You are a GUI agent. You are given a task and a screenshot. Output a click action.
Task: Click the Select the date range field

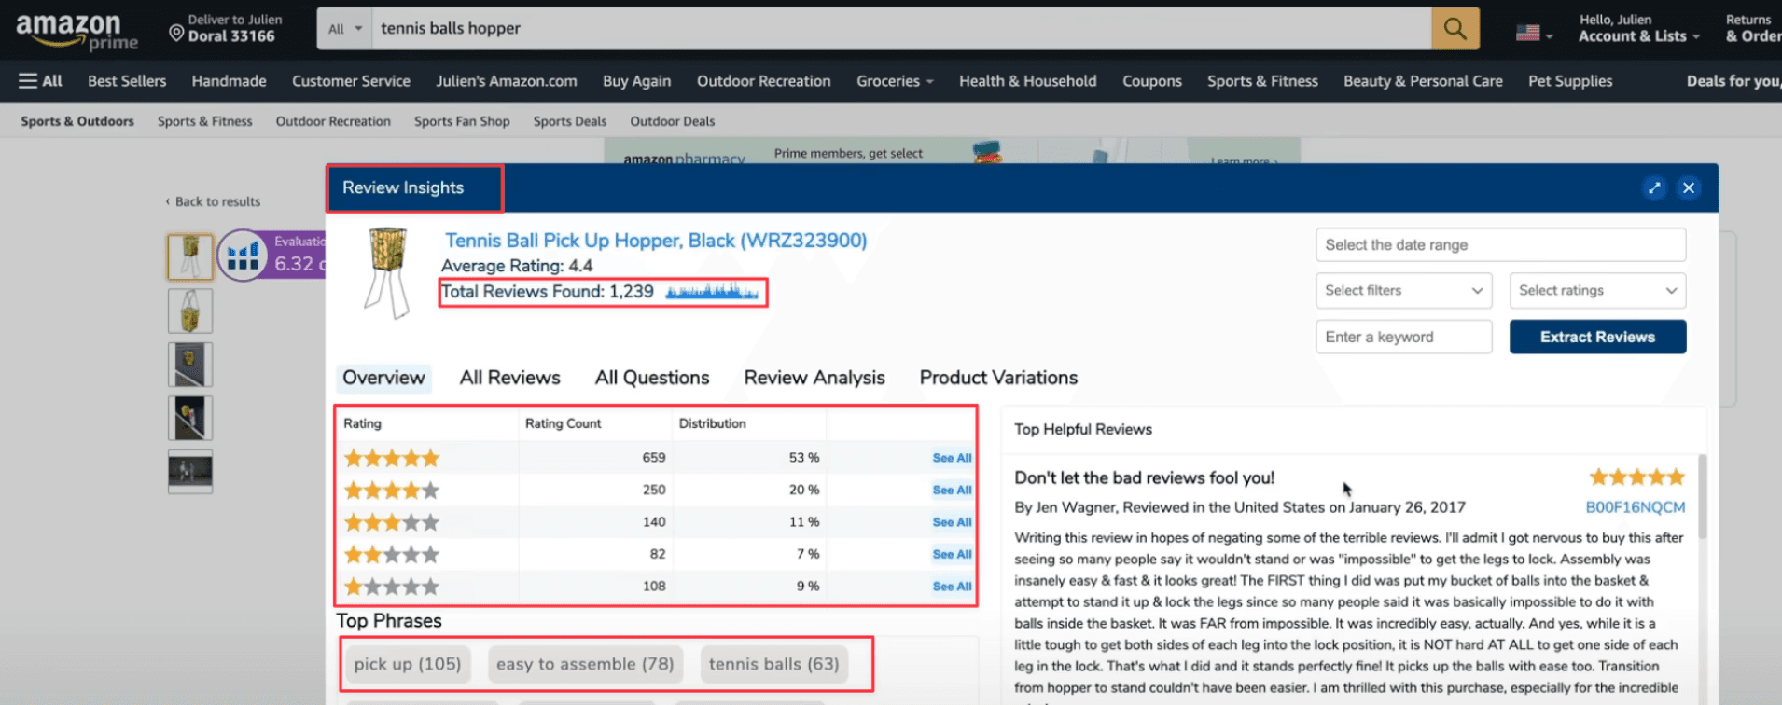pyautogui.click(x=1500, y=244)
